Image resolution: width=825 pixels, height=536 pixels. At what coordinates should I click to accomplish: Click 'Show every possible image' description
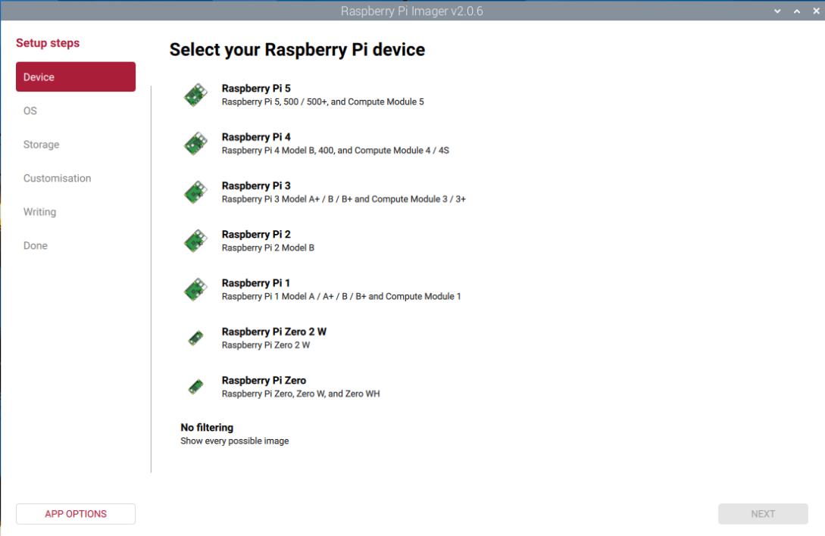coord(235,441)
